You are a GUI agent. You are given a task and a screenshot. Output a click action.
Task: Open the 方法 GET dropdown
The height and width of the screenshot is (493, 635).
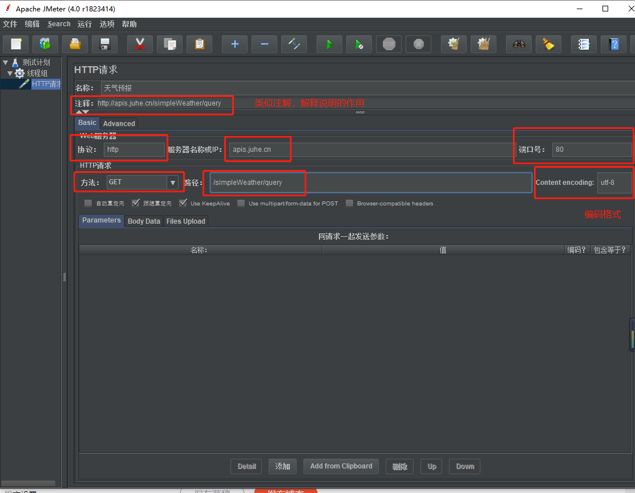172,182
